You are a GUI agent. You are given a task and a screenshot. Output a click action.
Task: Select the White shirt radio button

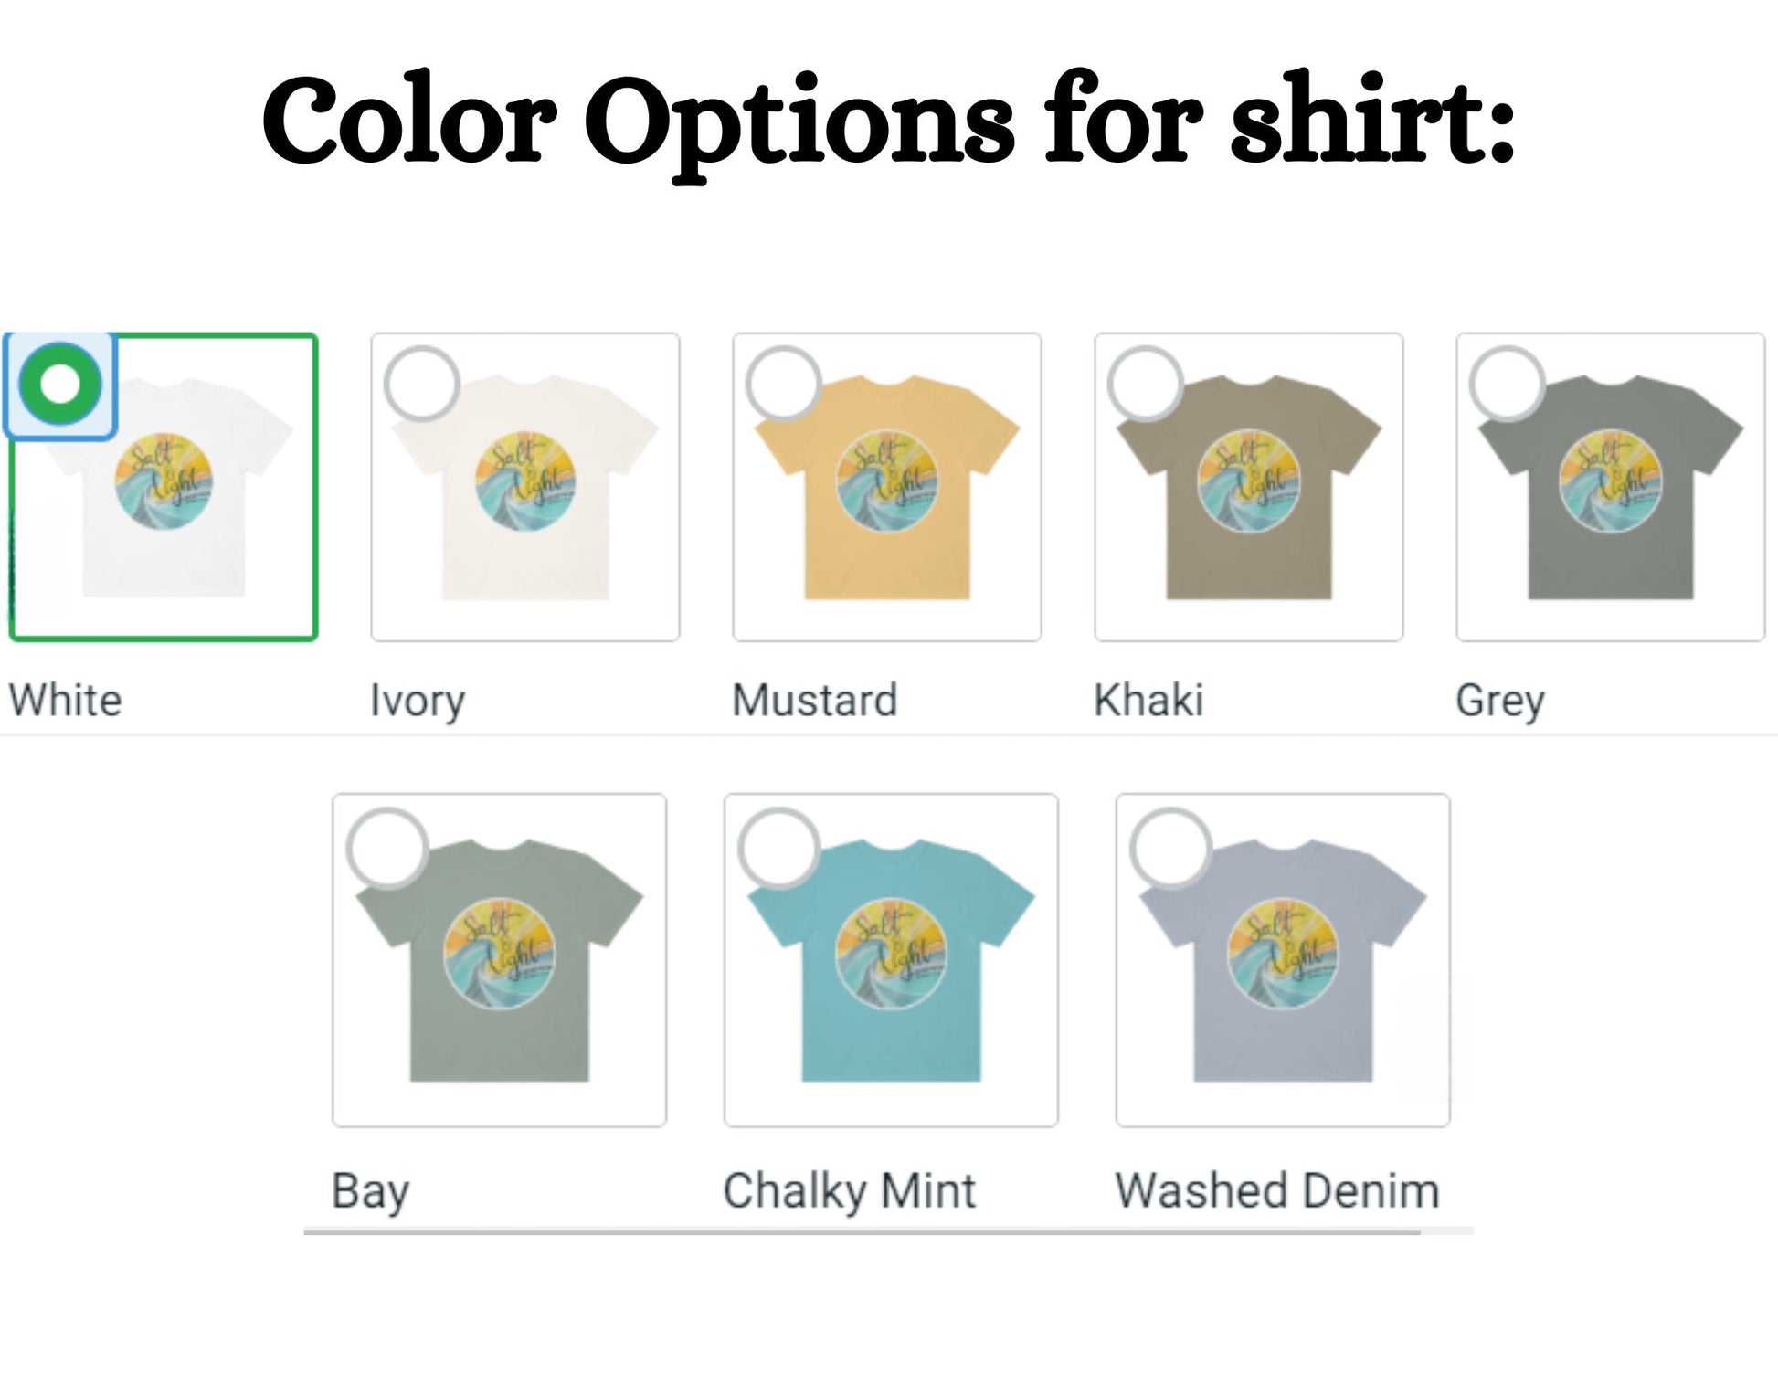(x=60, y=384)
